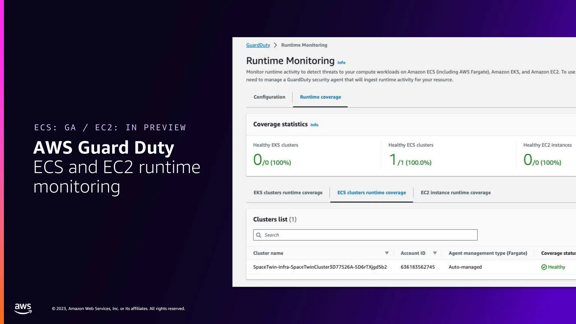Click Agent management type (Fargate) header
Image resolution: width=576 pixels, height=324 pixels.
coord(488,253)
